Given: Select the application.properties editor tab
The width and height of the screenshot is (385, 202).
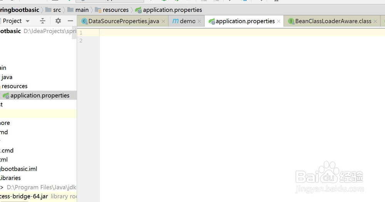Looking at the screenshot, I should click(x=245, y=21).
